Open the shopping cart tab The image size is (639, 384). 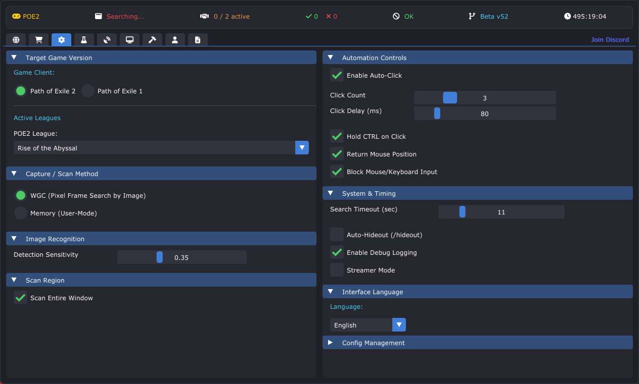(x=38, y=40)
